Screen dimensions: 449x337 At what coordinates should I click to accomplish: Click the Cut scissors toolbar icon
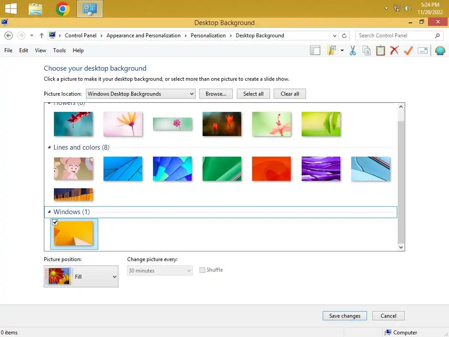click(353, 51)
